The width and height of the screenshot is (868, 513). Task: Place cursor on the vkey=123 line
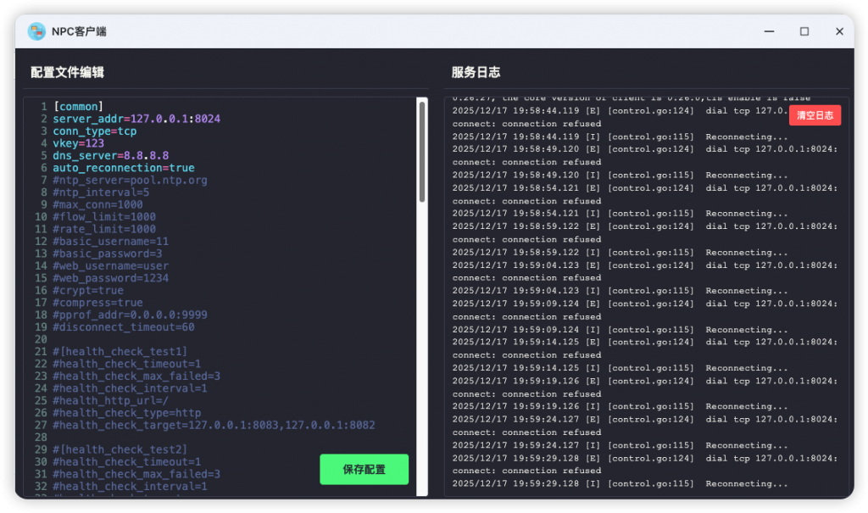click(78, 144)
